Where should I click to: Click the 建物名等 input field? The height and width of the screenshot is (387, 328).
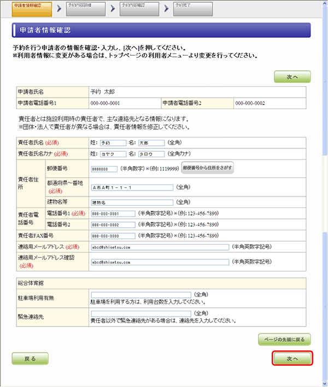(x=132, y=203)
